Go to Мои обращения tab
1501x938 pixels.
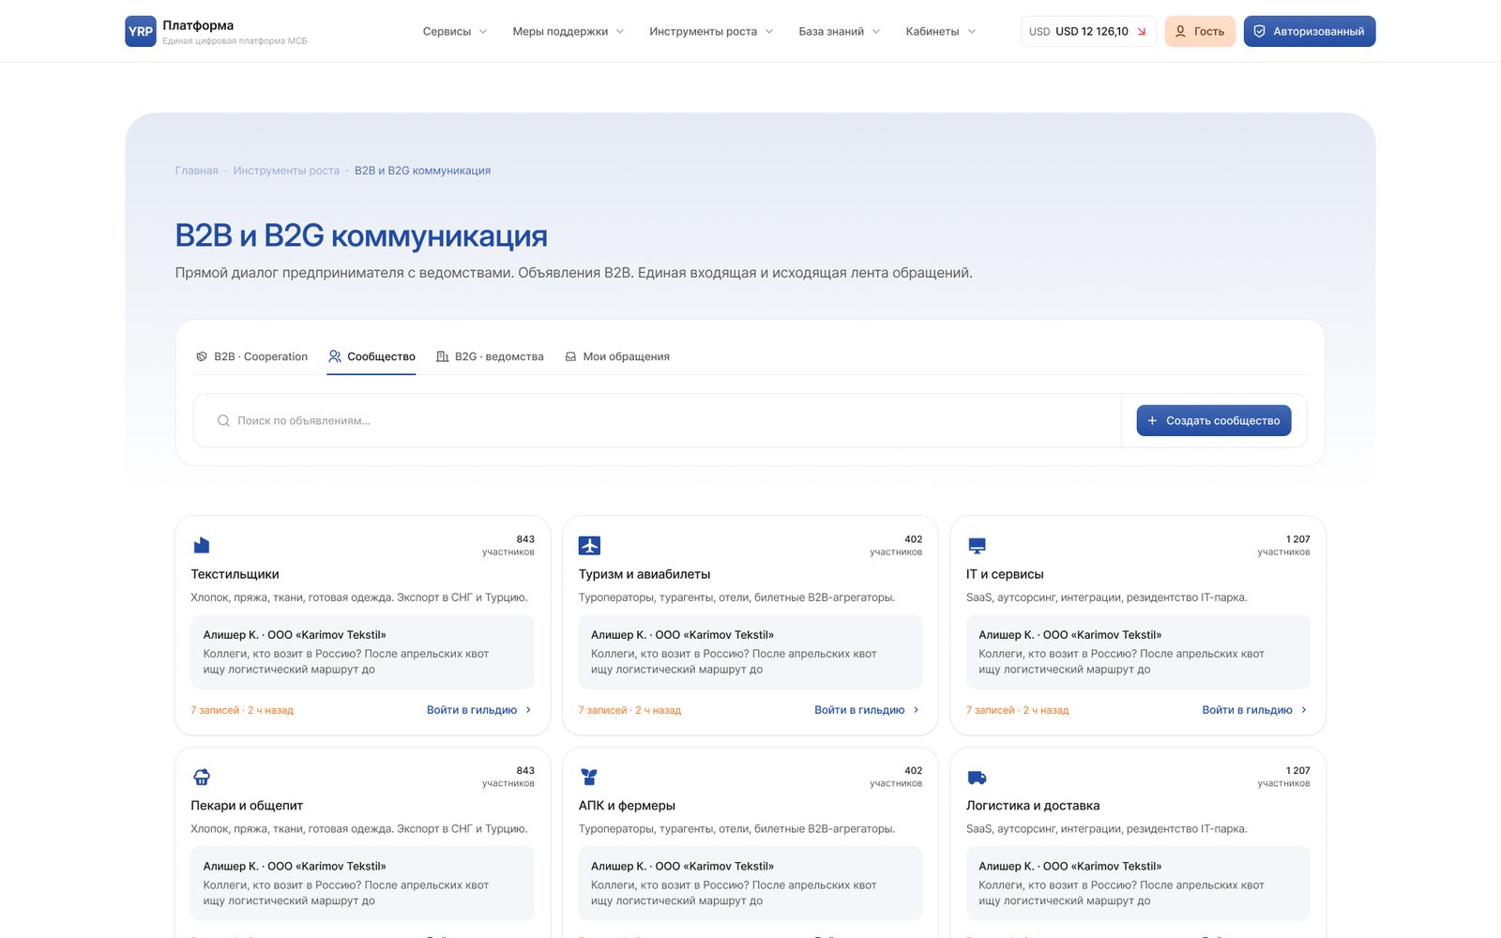coord(617,356)
